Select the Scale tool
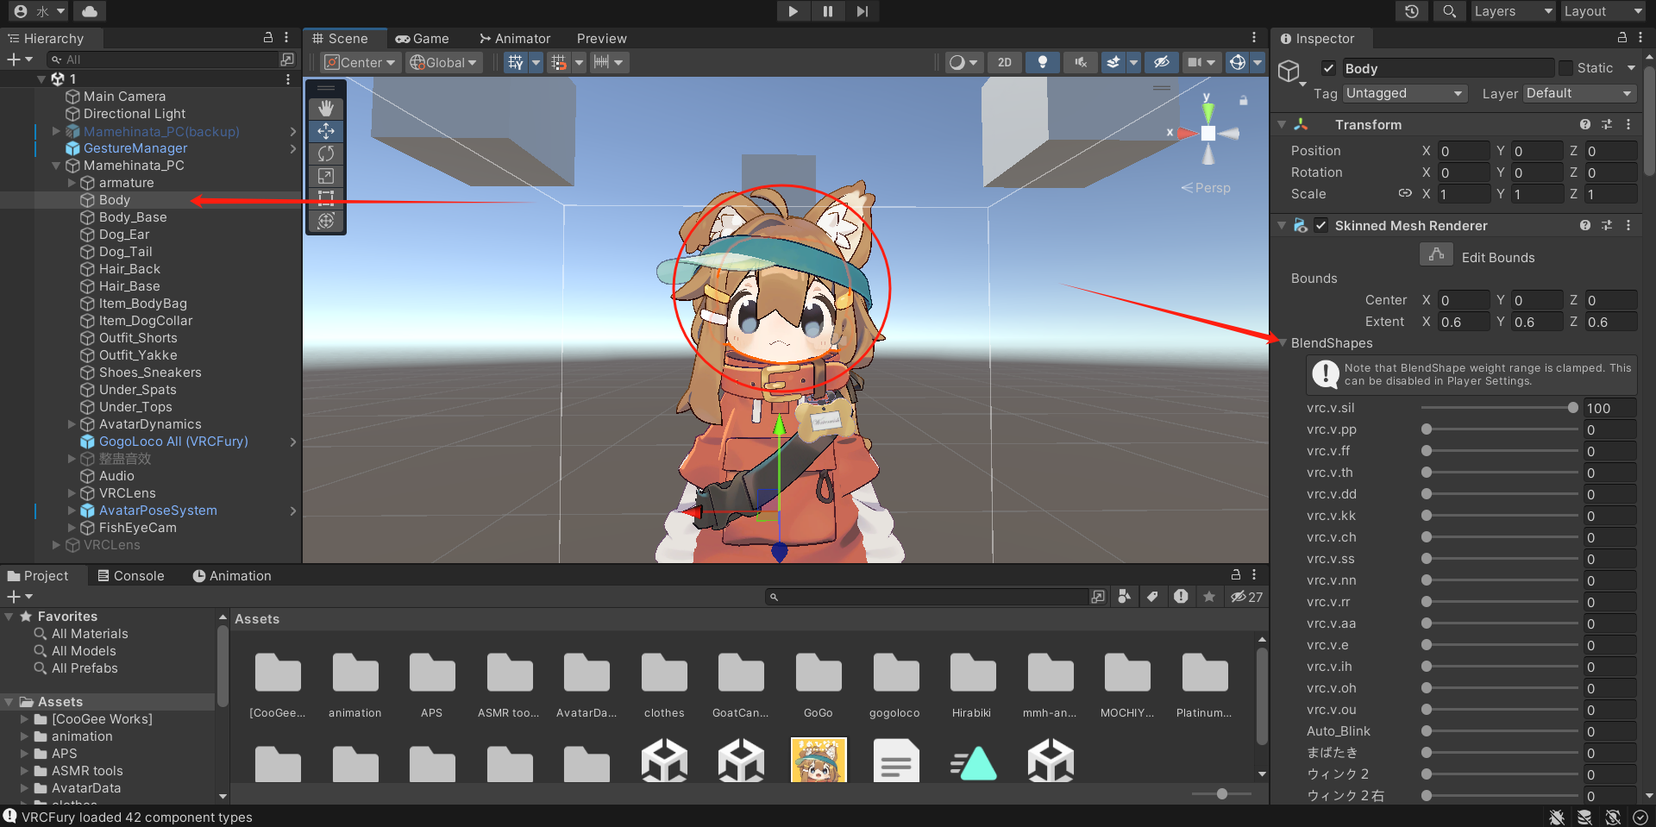This screenshot has height=827, width=1656. click(x=326, y=176)
